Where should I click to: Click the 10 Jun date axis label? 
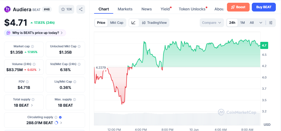click(194, 130)
